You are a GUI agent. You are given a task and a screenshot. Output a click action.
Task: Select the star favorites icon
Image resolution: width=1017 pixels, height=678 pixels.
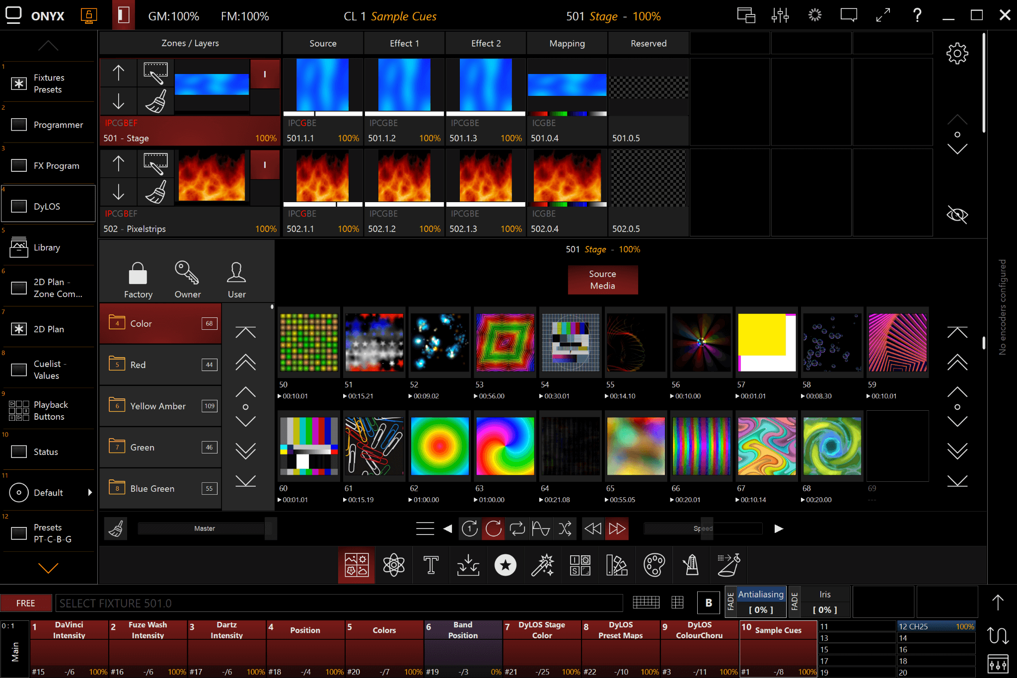click(x=506, y=565)
